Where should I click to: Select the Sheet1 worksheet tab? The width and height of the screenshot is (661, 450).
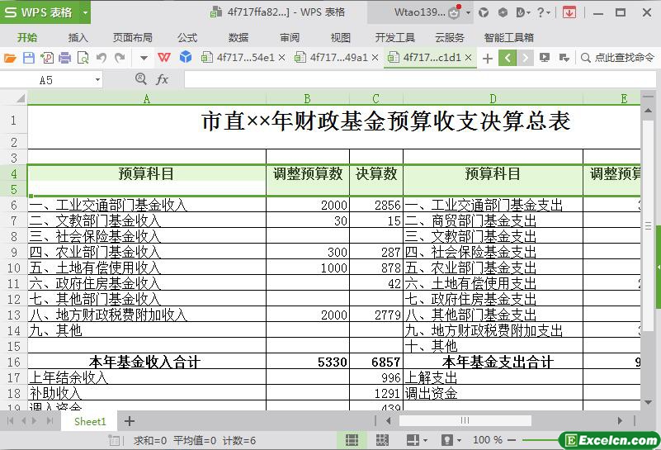click(90, 421)
